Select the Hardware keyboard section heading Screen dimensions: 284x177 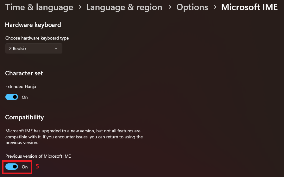[x=33, y=25]
